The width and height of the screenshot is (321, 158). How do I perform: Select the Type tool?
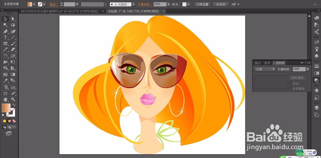click(5, 37)
